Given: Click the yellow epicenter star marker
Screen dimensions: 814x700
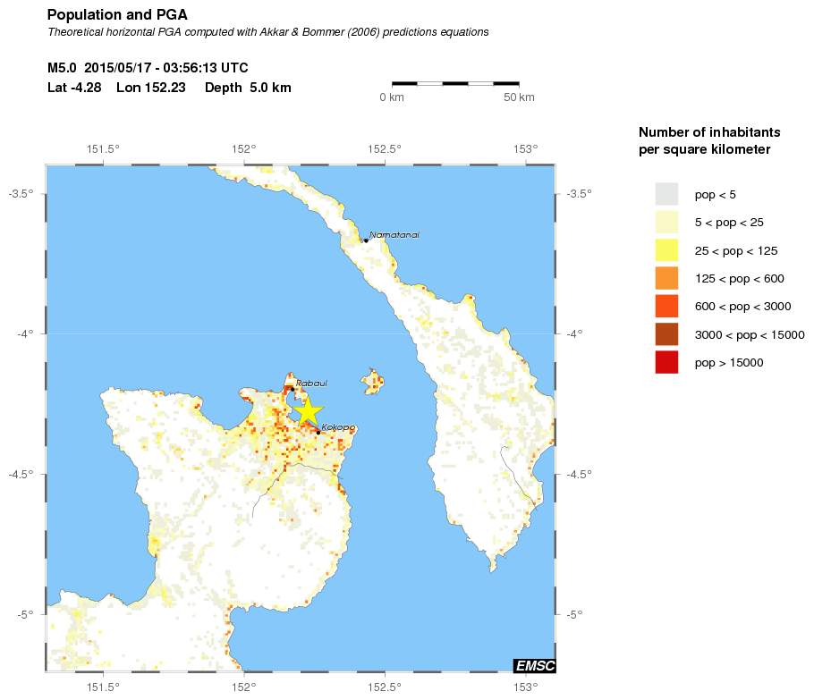Looking at the screenshot, I should pyautogui.click(x=307, y=411).
